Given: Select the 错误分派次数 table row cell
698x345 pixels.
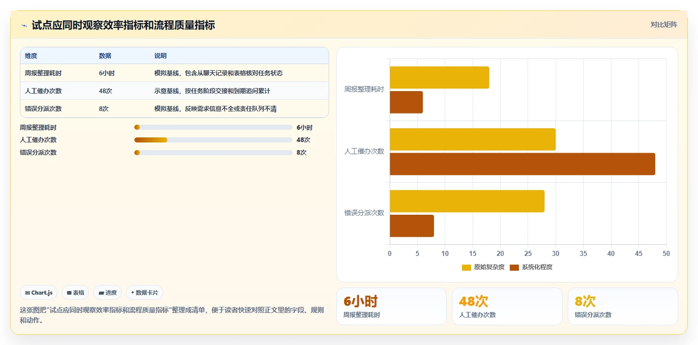Looking at the screenshot, I should coord(43,109).
